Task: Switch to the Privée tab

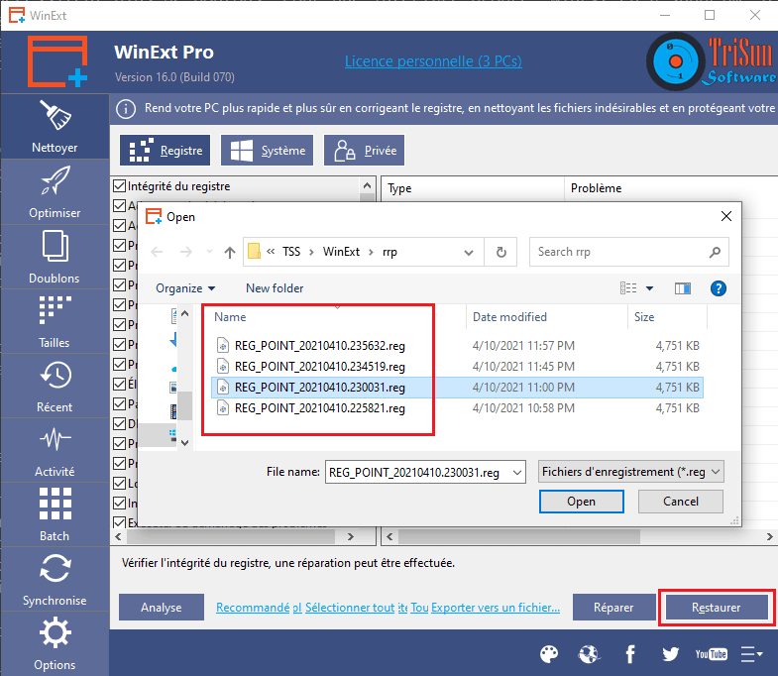Action: click(x=364, y=150)
